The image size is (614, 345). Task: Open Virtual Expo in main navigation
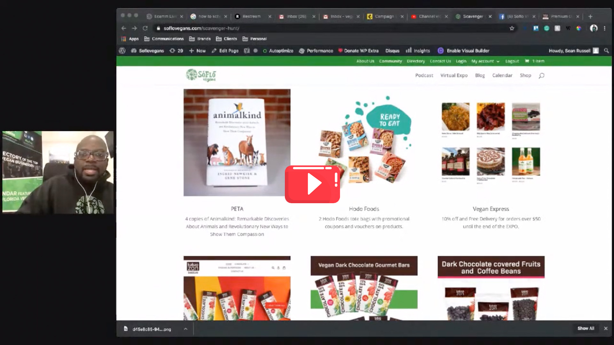point(454,75)
